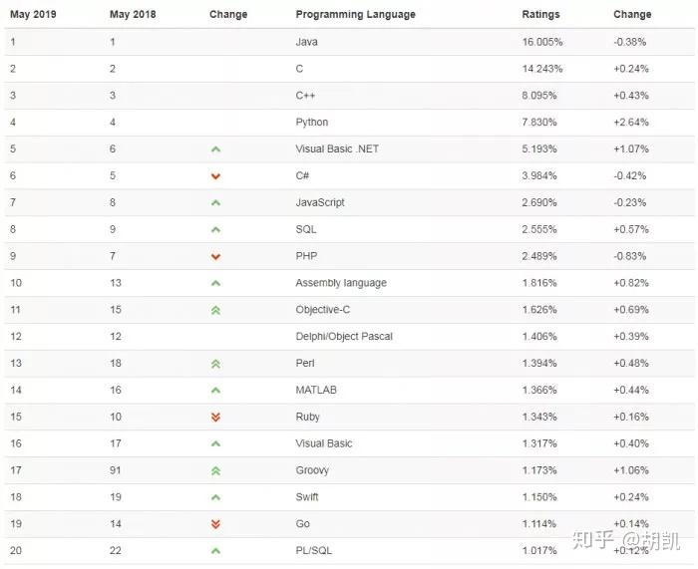This screenshot has width=698, height=569.
Task: Click the Programming Language column header
Action: coord(355,15)
